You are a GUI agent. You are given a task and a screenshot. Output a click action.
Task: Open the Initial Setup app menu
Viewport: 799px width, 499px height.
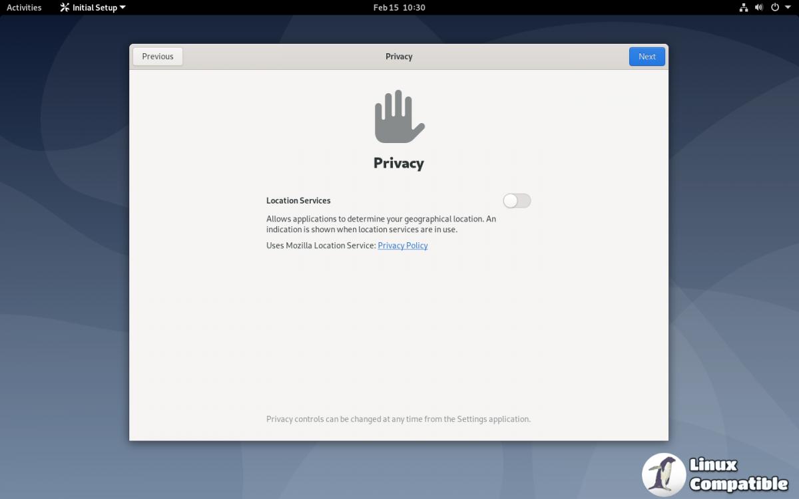(94, 7)
